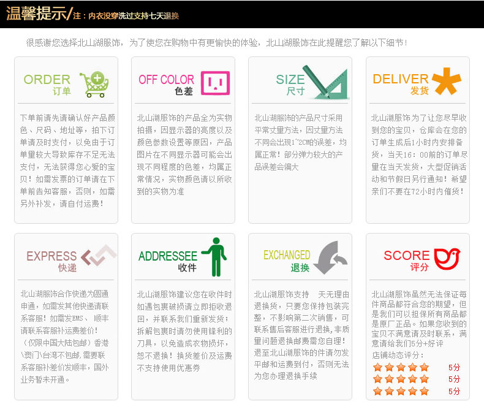Click the DELIVER 发货 heading
Image resolution: width=484 pixels, height=412 pixels.
pos(401,84)
